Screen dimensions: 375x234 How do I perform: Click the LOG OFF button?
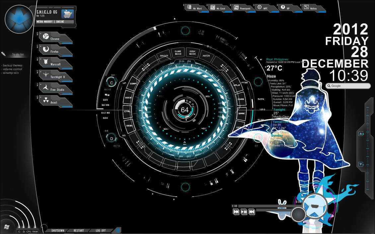tap(101, 231)
